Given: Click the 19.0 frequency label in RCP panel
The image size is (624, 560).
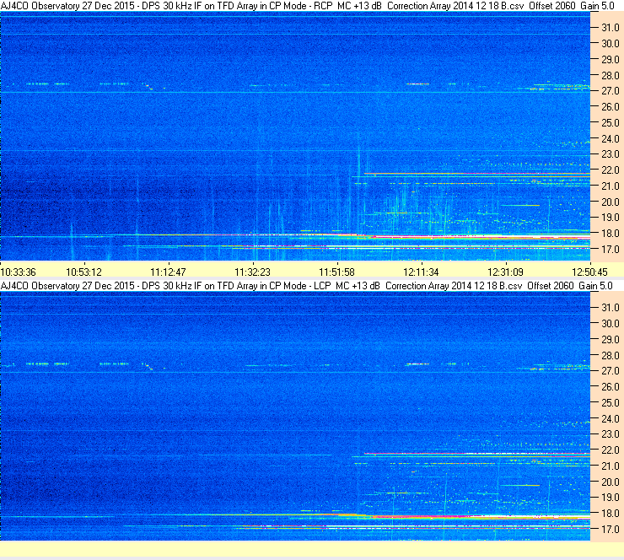Looking at the screenshot, I should (x=611, y=218).
